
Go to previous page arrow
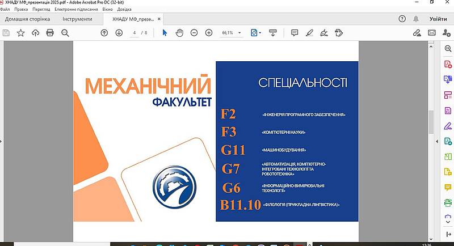[x=104, y=33]
